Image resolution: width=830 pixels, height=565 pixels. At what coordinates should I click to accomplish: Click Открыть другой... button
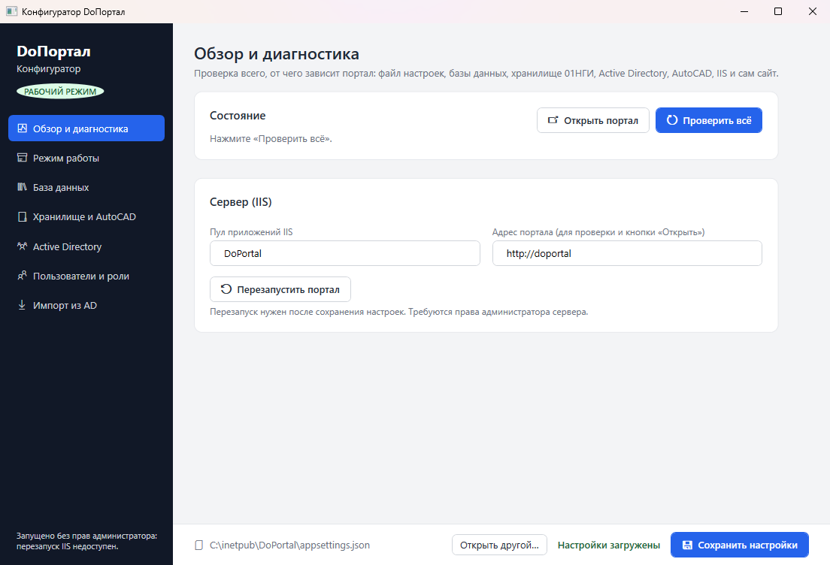(499, 545)
